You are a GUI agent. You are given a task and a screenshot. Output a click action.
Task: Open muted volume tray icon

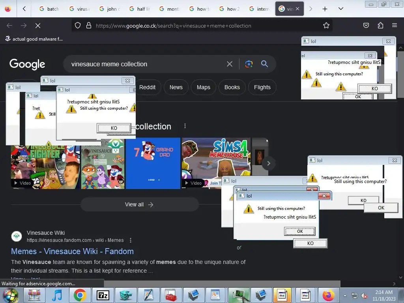coord(364,296)
